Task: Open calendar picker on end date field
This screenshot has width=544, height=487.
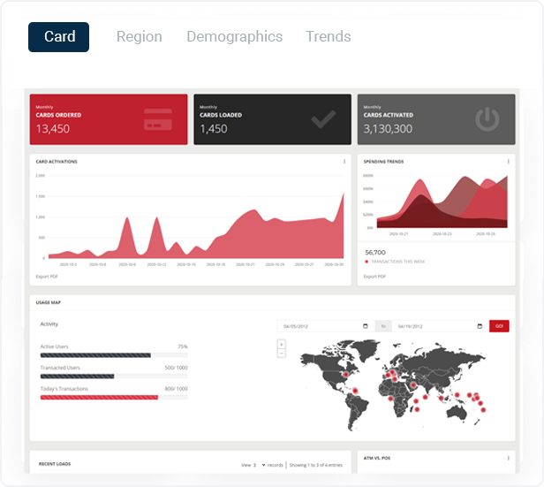Action: click(478, 326)
